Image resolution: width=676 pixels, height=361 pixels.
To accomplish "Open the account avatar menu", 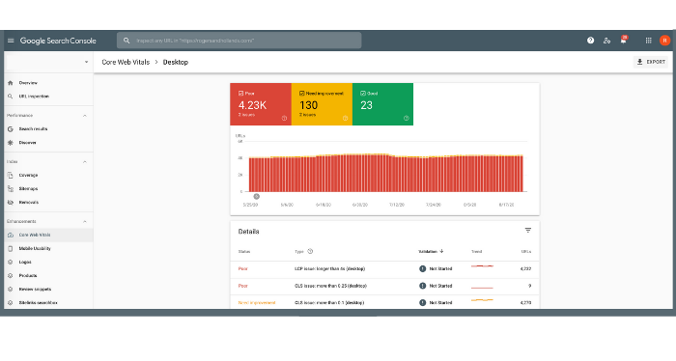I will [664, 41].
